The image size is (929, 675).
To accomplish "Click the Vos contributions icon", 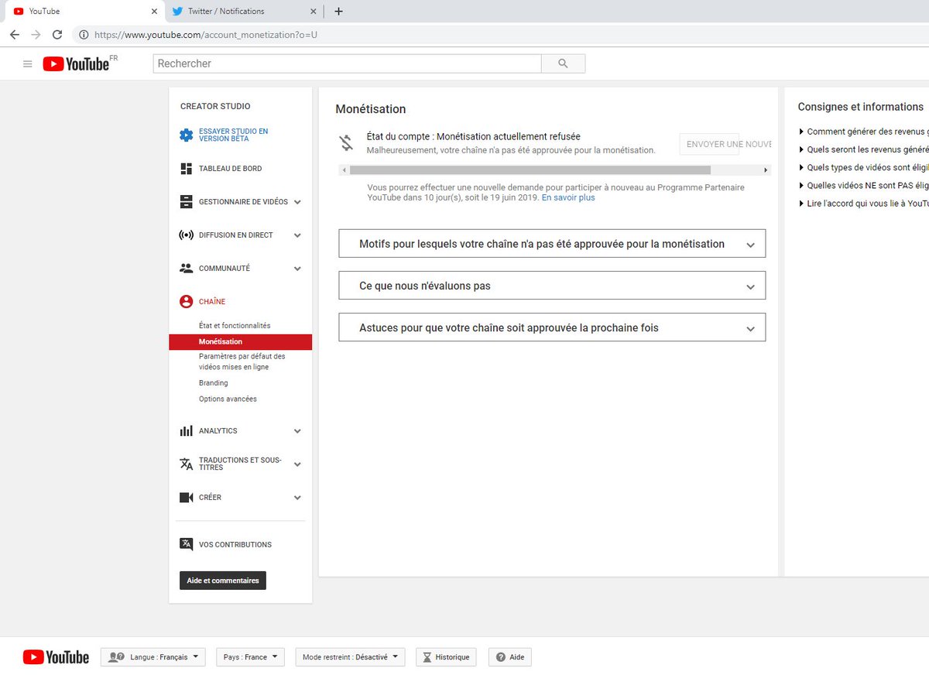I will (186, 544).
